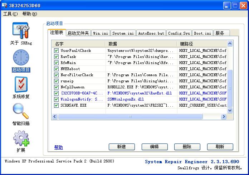Image resolution: width=249 pixels, height=175 pixels.
Task: Select the UserFaultCheck row name
Action: [76, 51]
